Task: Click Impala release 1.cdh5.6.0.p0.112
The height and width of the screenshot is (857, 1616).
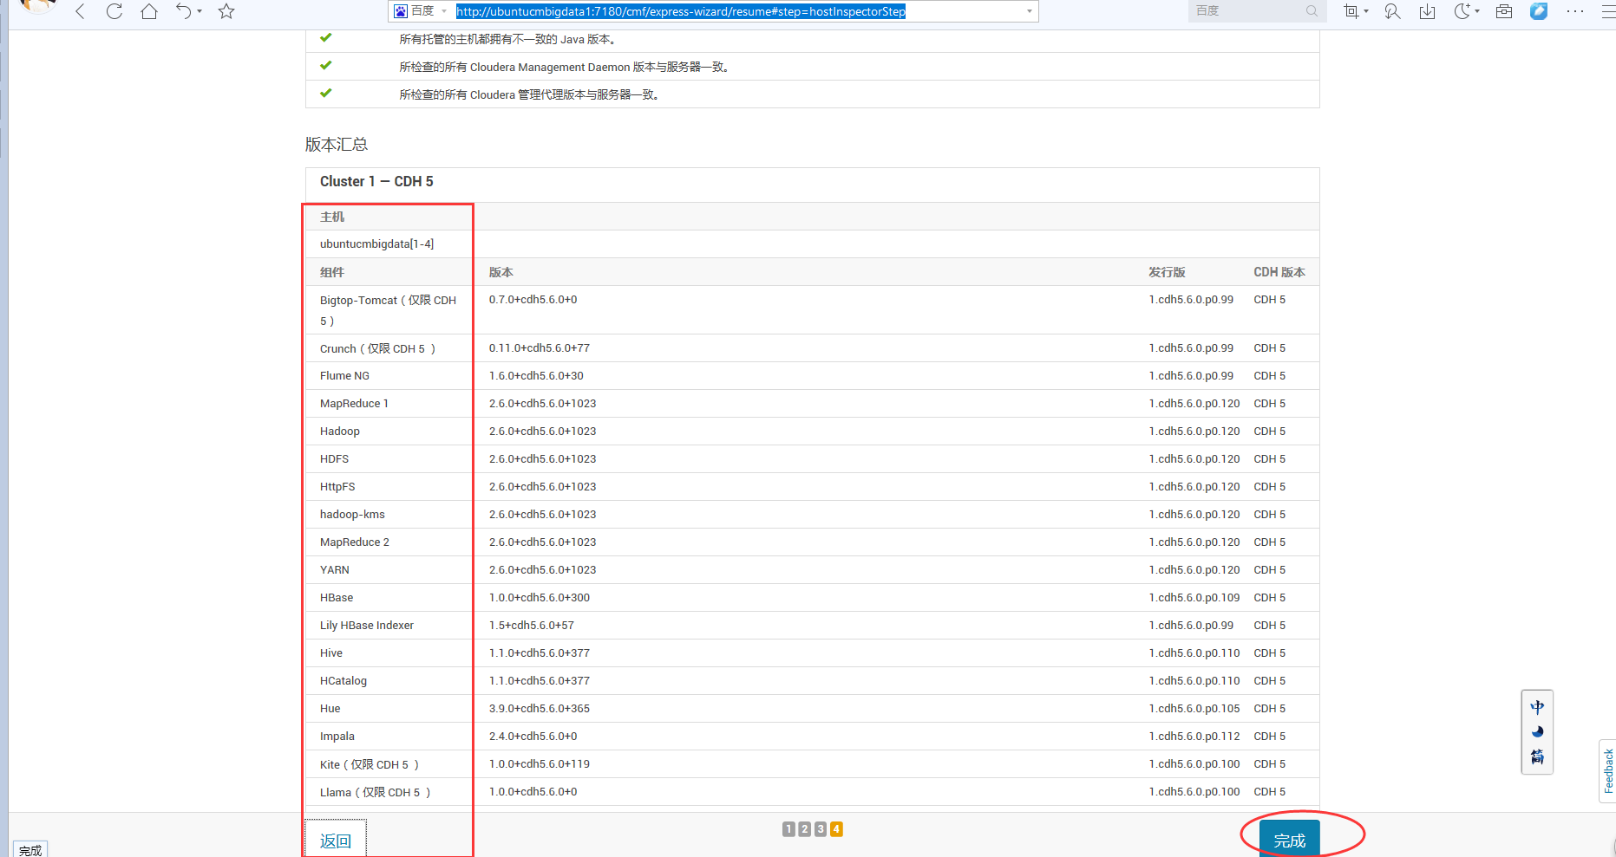Action: coord(1194,736)
